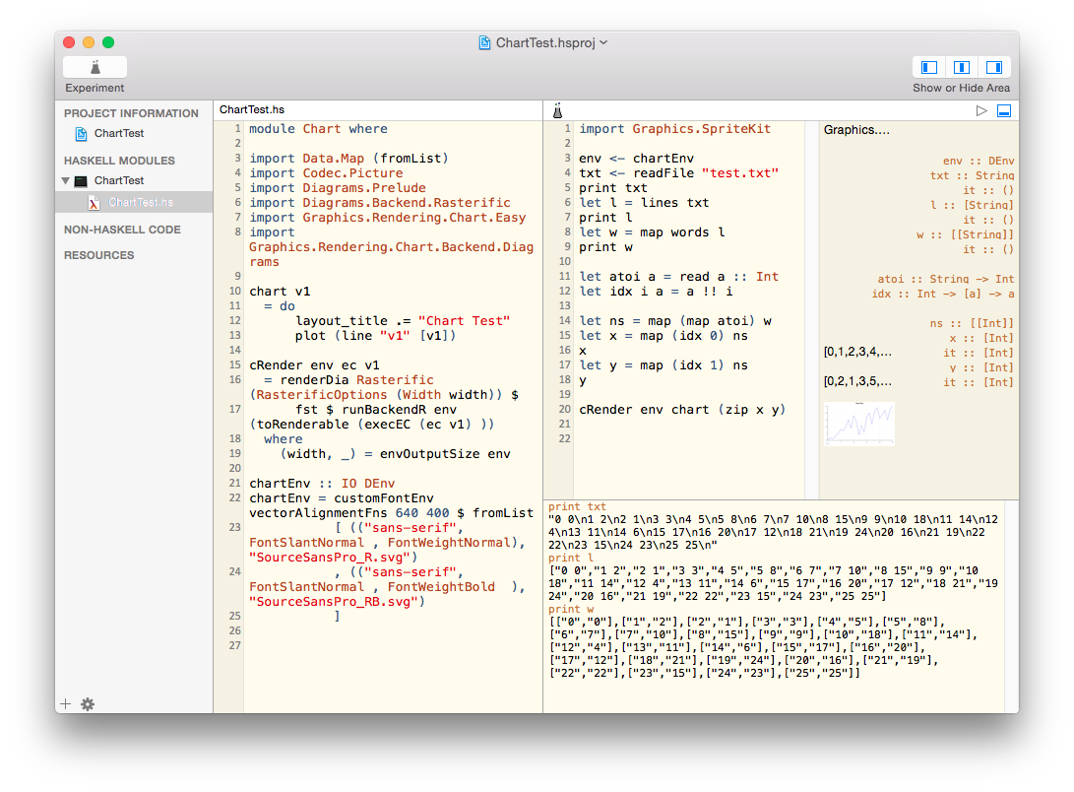Click the playground flask icon above the code
This screenshot has height=792, width=1074.
[x=557, y=111]
